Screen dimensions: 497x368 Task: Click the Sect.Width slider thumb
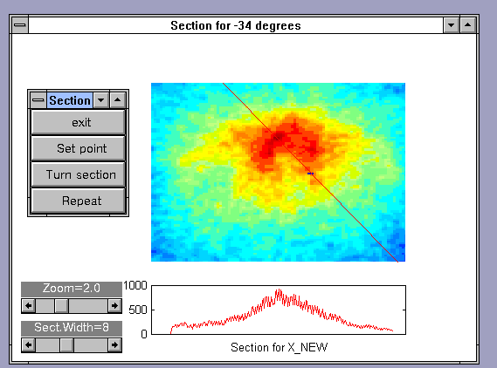(x=66, y=344)
